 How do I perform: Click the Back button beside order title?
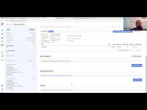point(9,24)
